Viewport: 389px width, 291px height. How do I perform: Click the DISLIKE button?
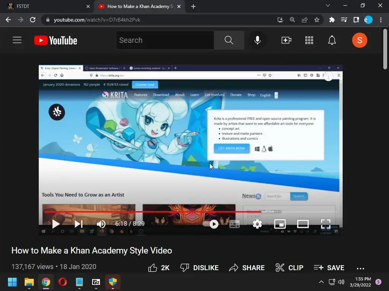click(x=199, y=268)
